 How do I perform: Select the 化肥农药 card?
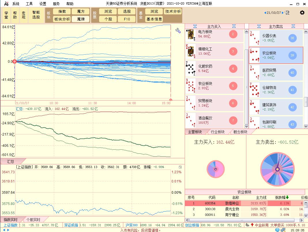pyautogui.click(x=214, y=69)
